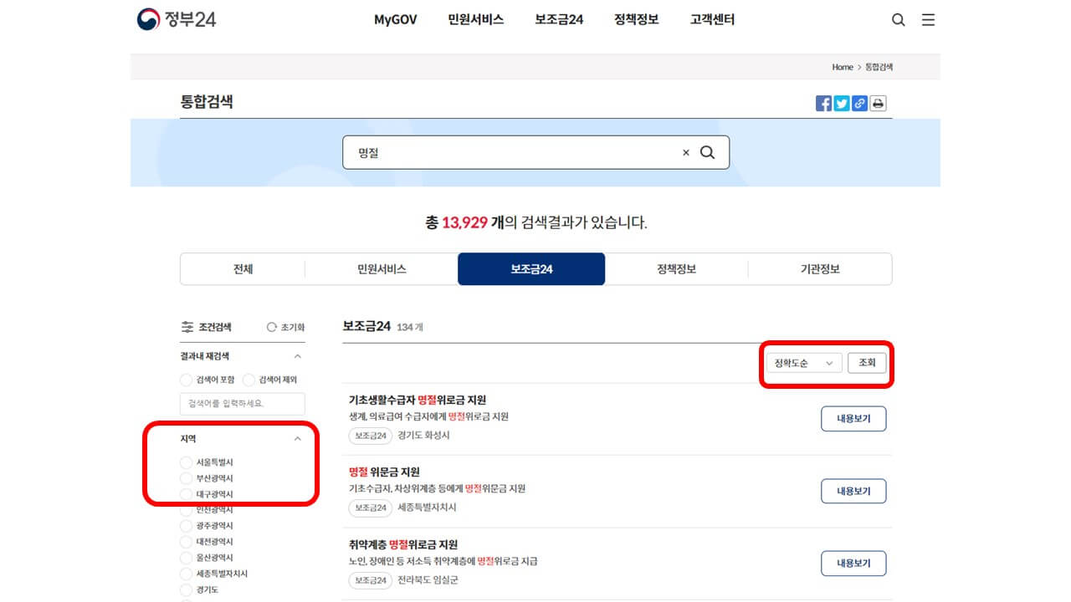Copy the page URL using the link icon
The image size is (1071, 602).
(x=858, y=103)
